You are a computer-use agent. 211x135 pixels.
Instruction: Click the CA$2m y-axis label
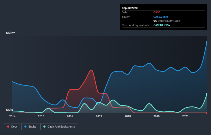[x=11, y=33]
